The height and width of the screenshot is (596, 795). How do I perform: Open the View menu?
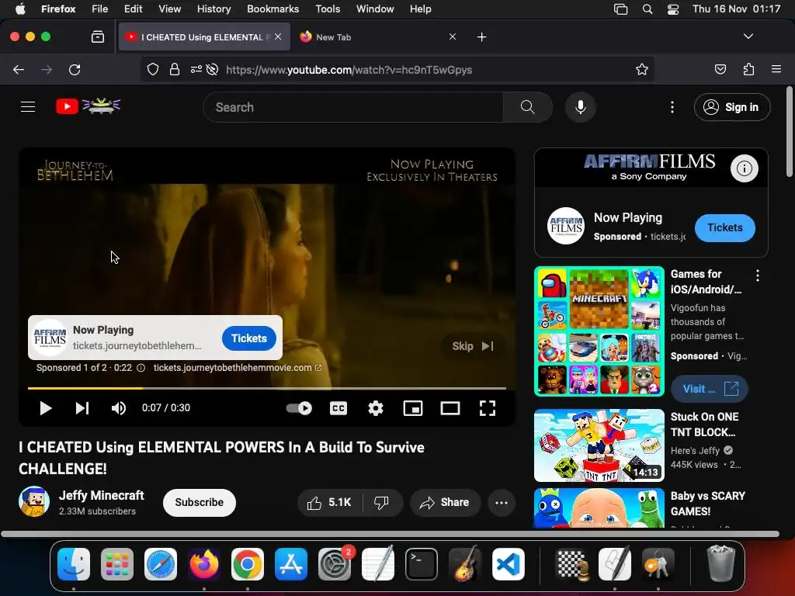(x=169, y=9)
